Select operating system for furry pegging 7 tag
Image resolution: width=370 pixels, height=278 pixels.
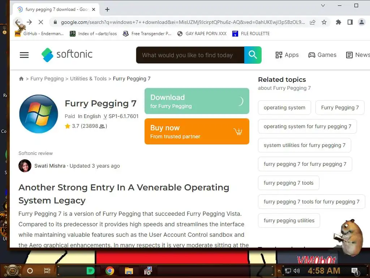[307, 126]
